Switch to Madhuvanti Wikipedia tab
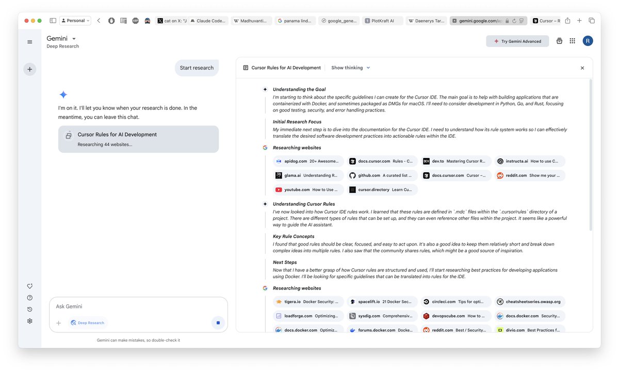This screenshot has height=372, width=619. pos(251,21)
